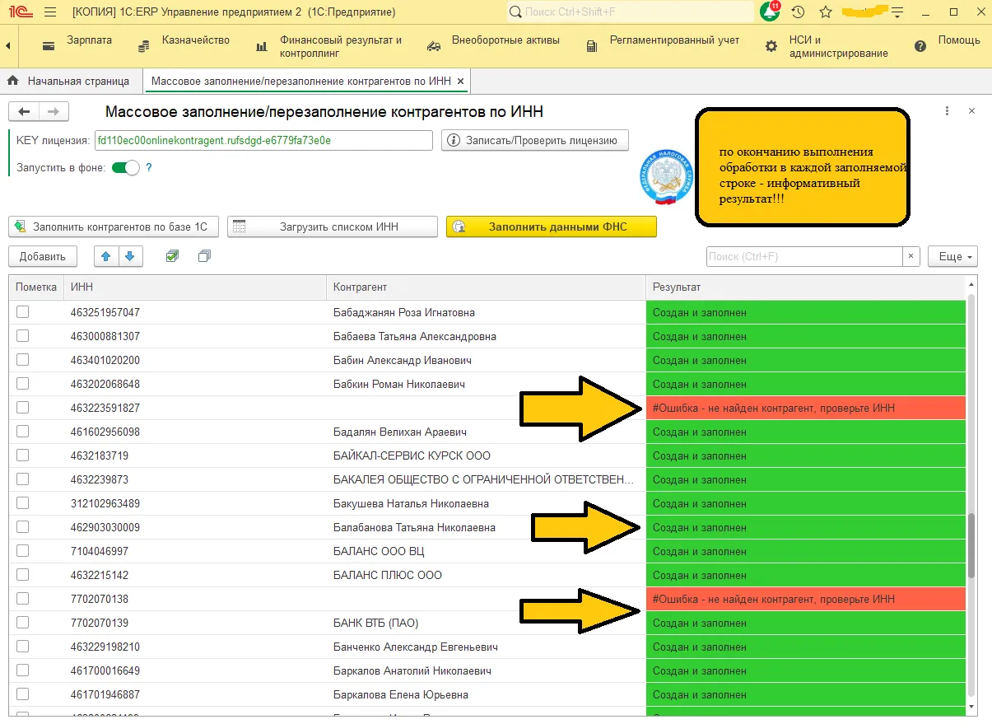Viewport: 992px width, 724px height.
Task: Focus the table Поиск (Ctrl+F) field
Action: click(x=804, y=256)
